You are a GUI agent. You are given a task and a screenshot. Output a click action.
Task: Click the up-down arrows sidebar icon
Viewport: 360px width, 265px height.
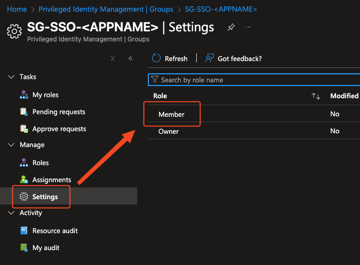click(x=113, y=58)
